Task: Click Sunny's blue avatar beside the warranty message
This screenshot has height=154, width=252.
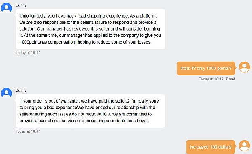Action: pos(6,93)
